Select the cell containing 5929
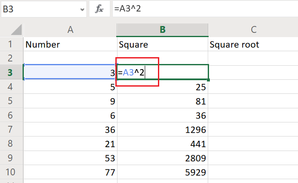Viewport: 298px width, 183px height. (x=162, y=172)
